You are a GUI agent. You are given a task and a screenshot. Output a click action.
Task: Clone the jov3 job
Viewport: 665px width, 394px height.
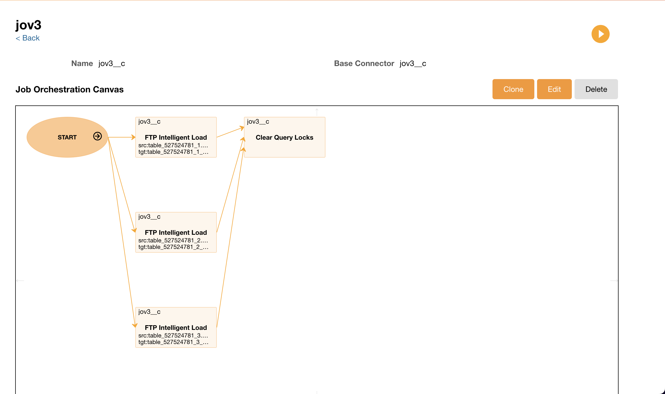click(513, 89)
